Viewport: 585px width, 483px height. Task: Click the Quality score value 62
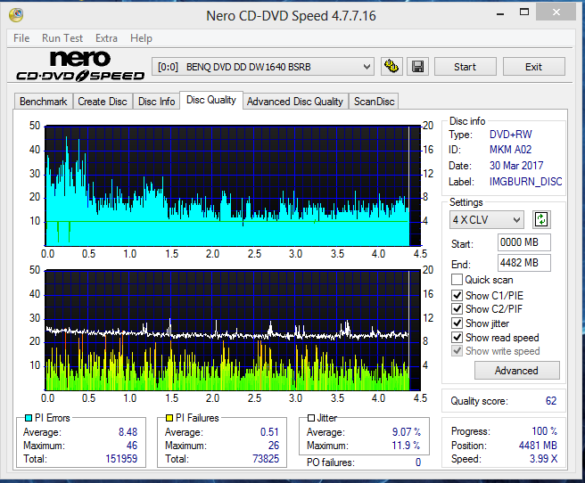(551, 401)
